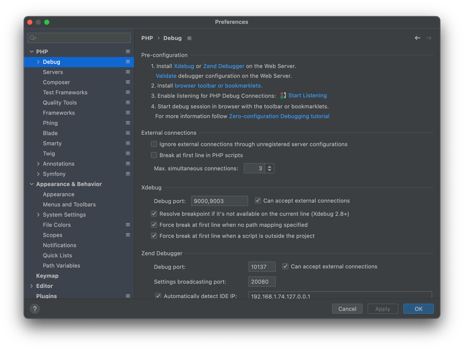
Task: Click PHP in the breadcrumb path
Action: [x=147, y=38]
